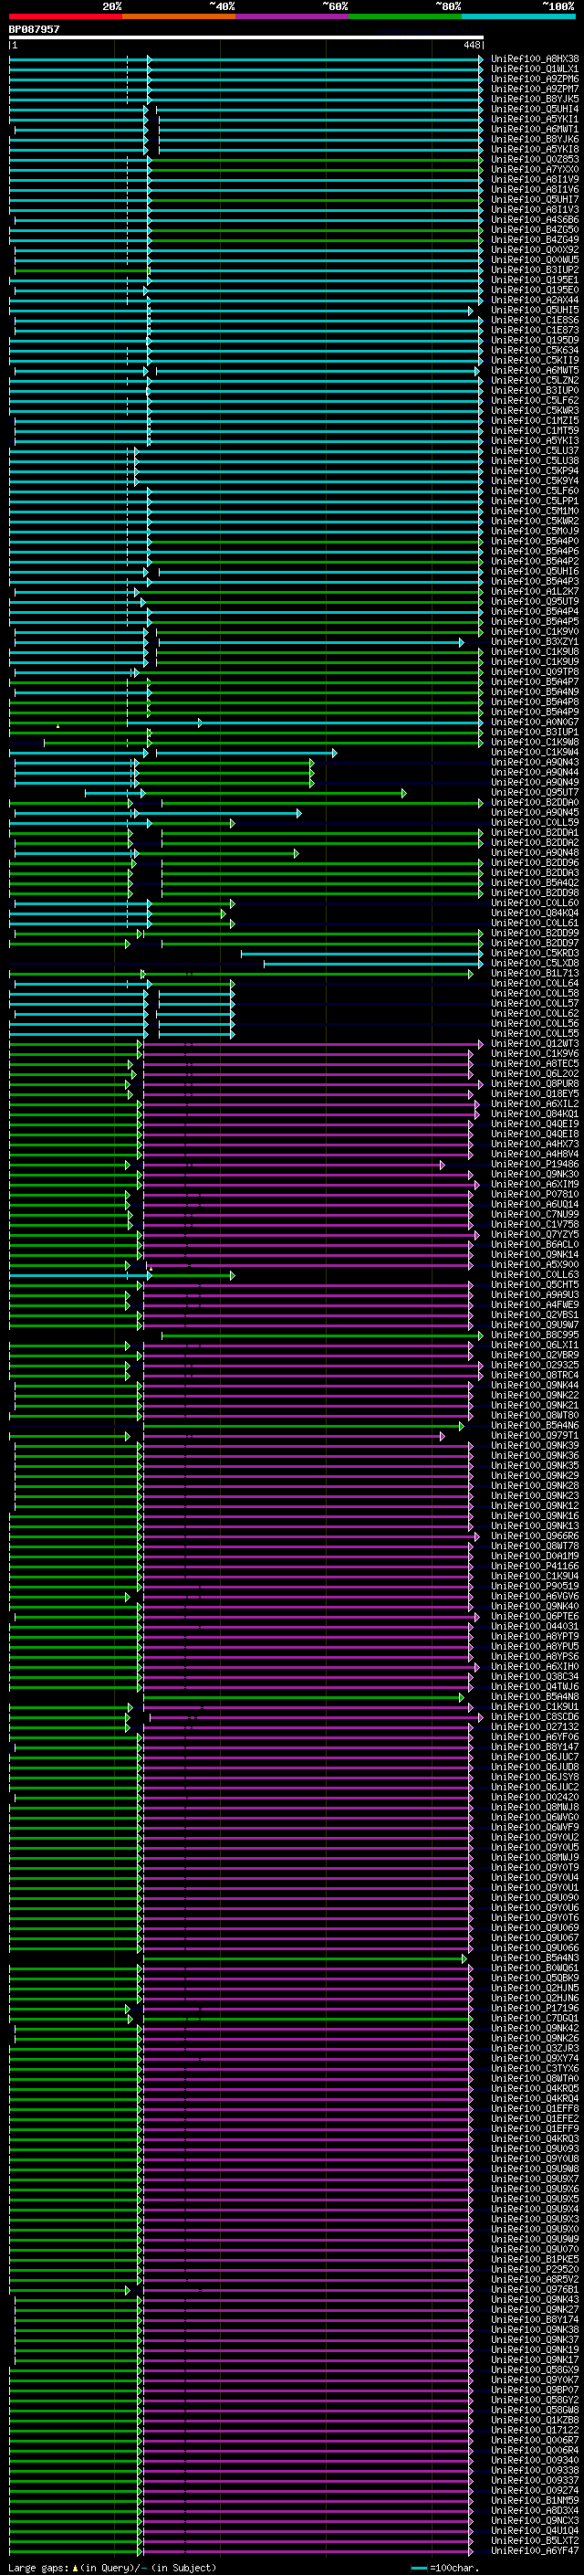Select the hit label UniRef100_P19486
This screenshot has width=584, height=2575.
point(535,1165)
